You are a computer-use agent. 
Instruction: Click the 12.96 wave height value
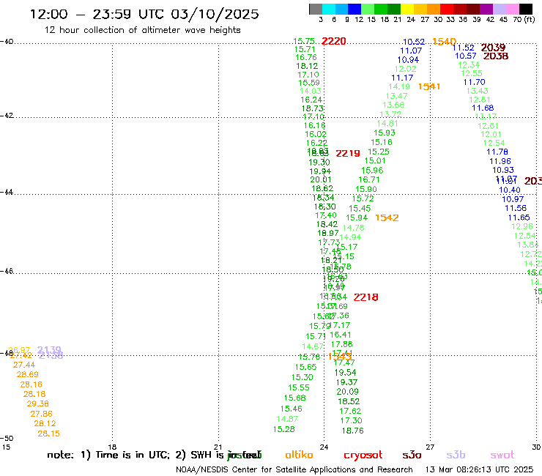pyautogui.click(x=522, y=226)
